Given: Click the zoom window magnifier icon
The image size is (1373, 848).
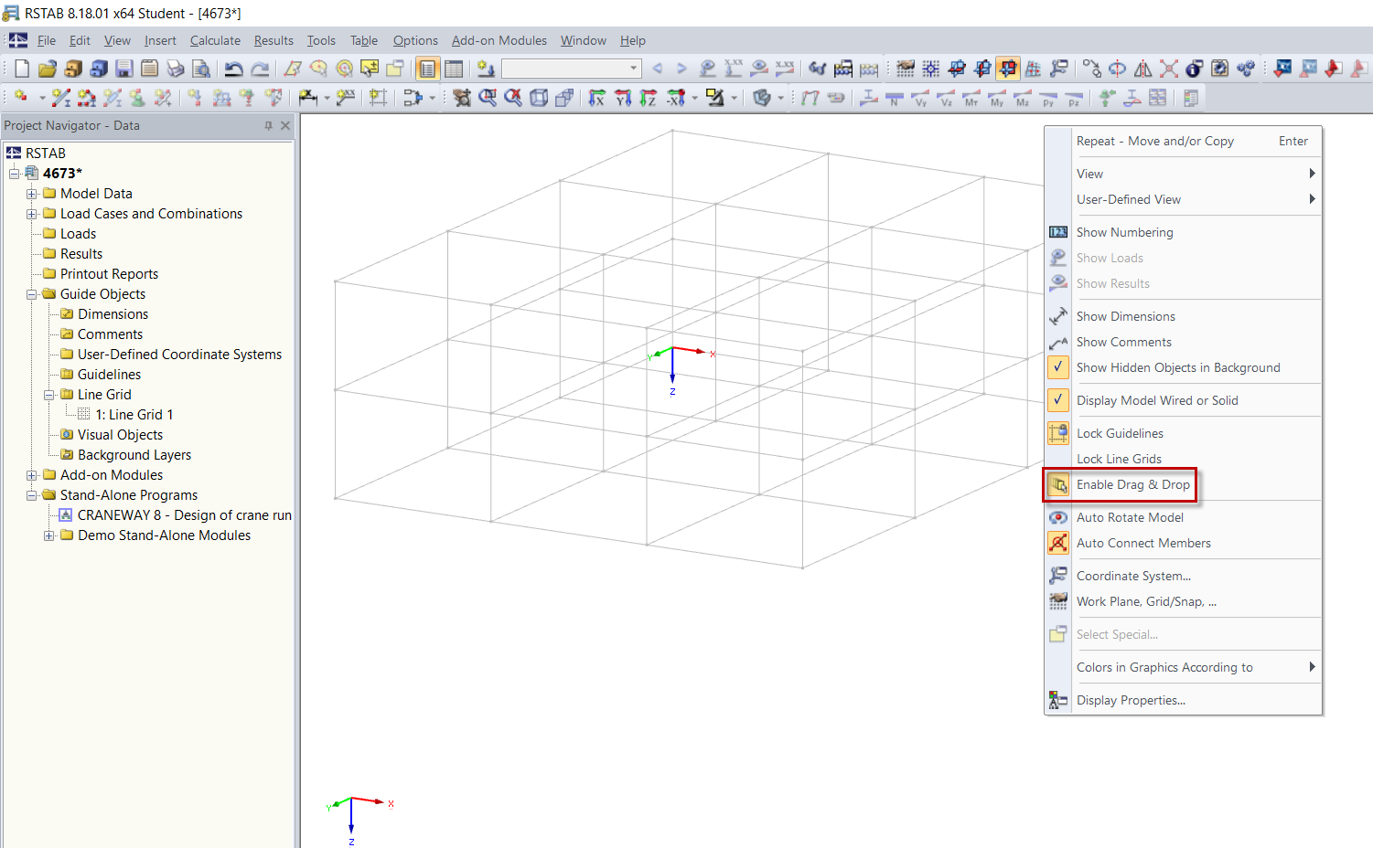Looking at the screenshot, I should coord(488,98).
